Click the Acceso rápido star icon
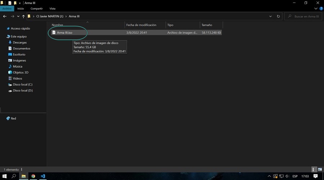Image resolution: width=324 pixels, height=180 pixels. (8, 28)
